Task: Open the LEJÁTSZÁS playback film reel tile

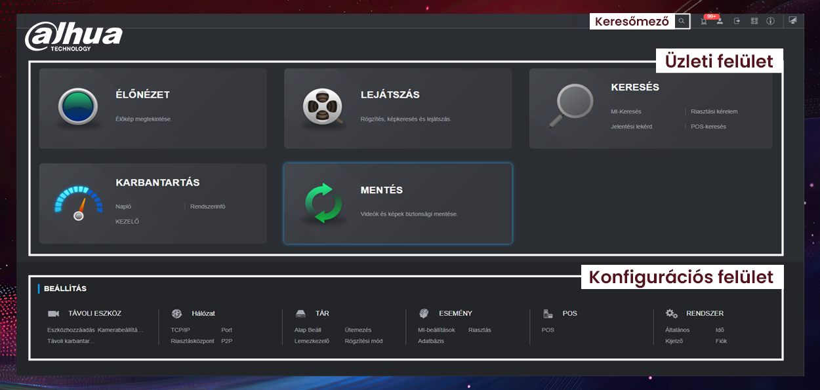Action: [x=398, y=108]
